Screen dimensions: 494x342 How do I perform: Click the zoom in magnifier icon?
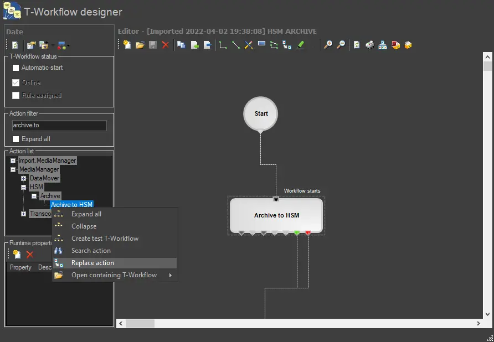pos(328,45)
